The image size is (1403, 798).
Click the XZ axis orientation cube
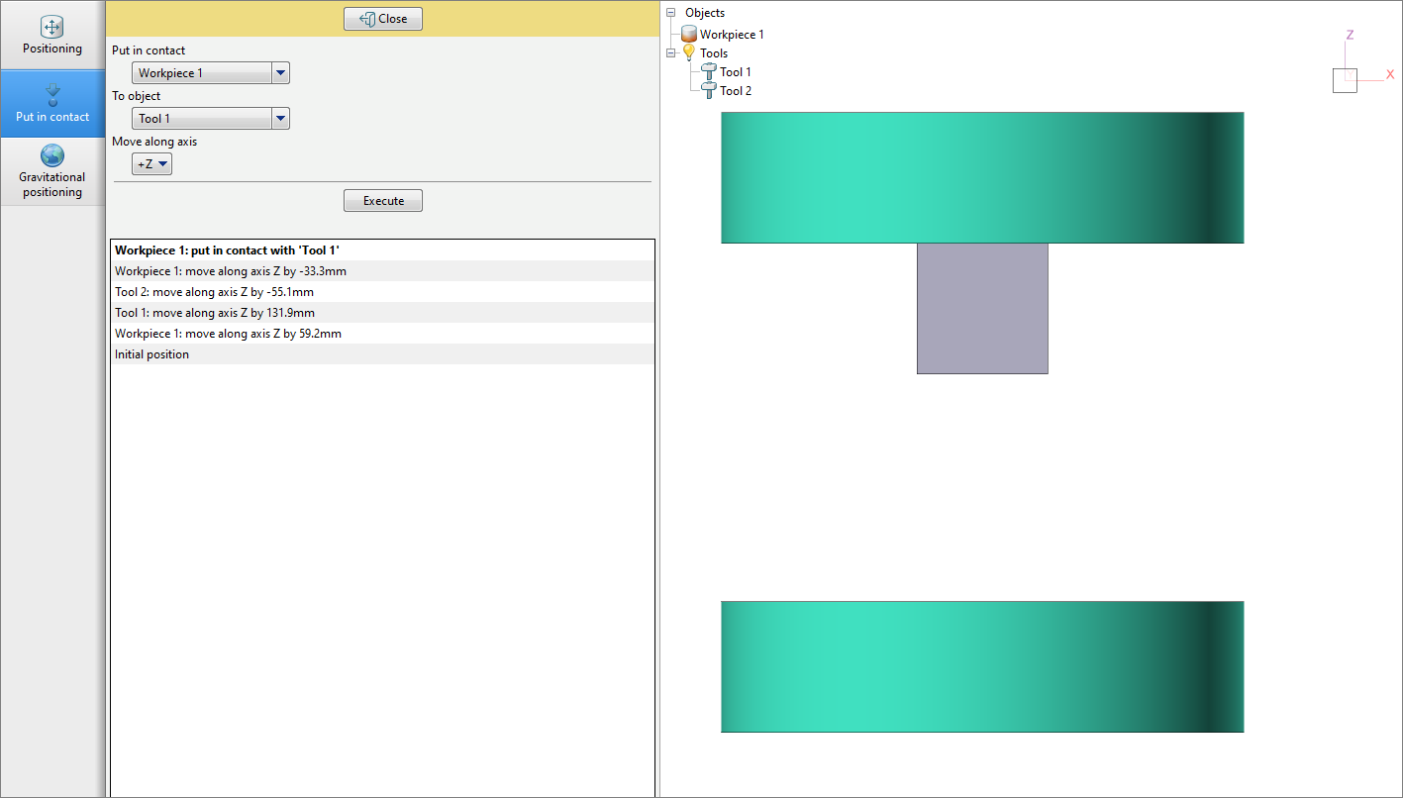tap(1345, 80)
